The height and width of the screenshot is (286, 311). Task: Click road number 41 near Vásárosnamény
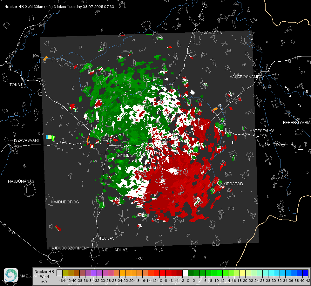(x=241, y=92)
